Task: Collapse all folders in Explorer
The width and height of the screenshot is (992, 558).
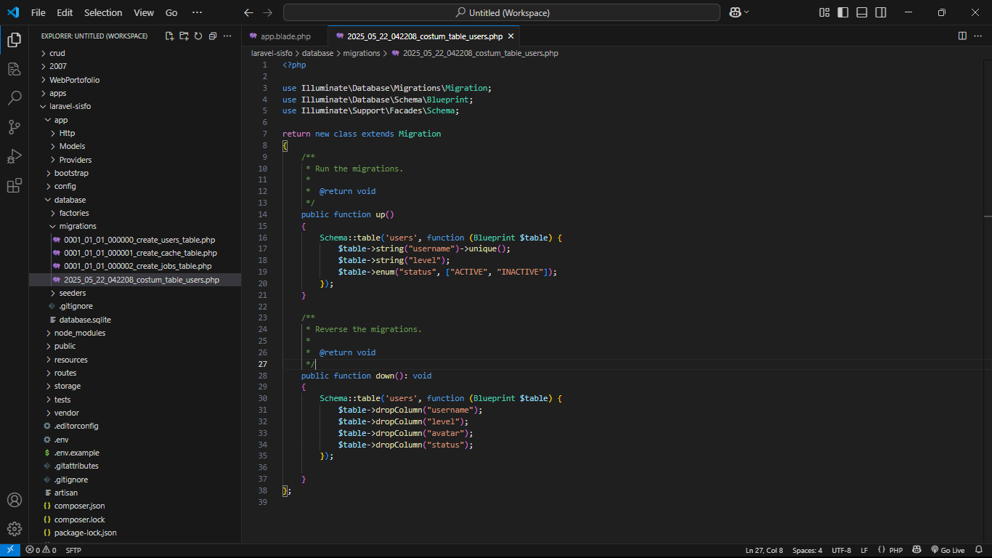Action: click(x=212, y=36)
